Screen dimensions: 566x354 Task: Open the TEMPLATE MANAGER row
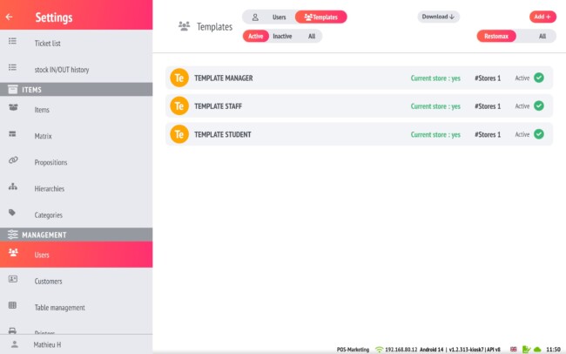click(359, 78)
